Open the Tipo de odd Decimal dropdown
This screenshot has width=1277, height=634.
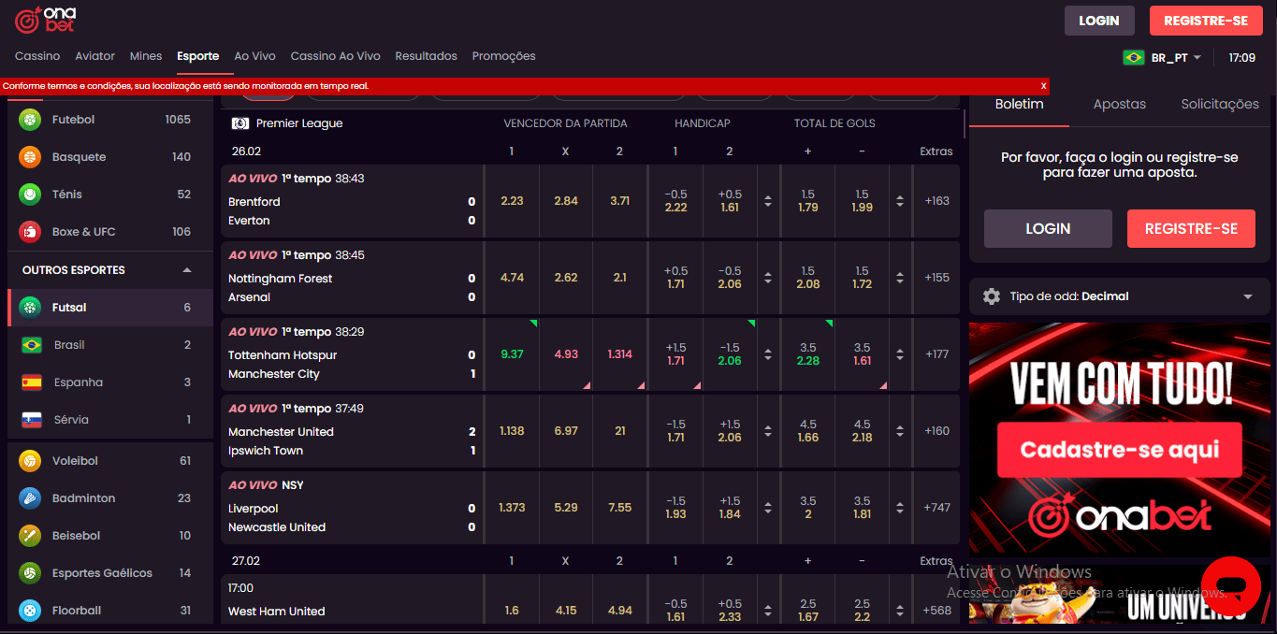tap(1120, 296)
